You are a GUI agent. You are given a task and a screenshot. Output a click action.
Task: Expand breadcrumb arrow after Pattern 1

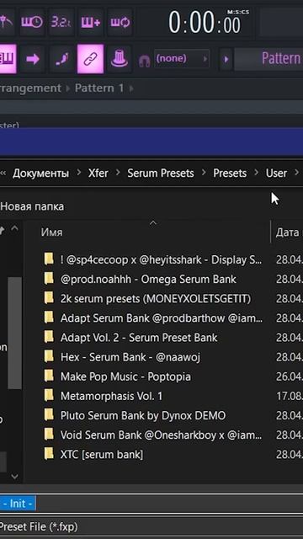pos(131,88)
